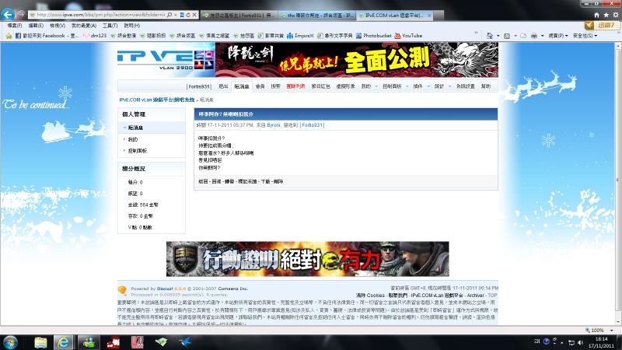Open the Facebook bookmark
This screenshot has width=622, height=350.
[x=47, y=36]
